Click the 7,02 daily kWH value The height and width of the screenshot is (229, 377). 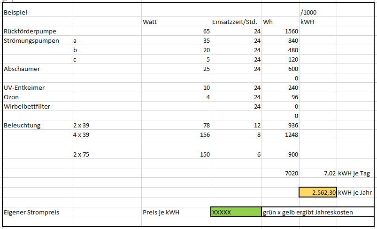[x=318, y=174]
